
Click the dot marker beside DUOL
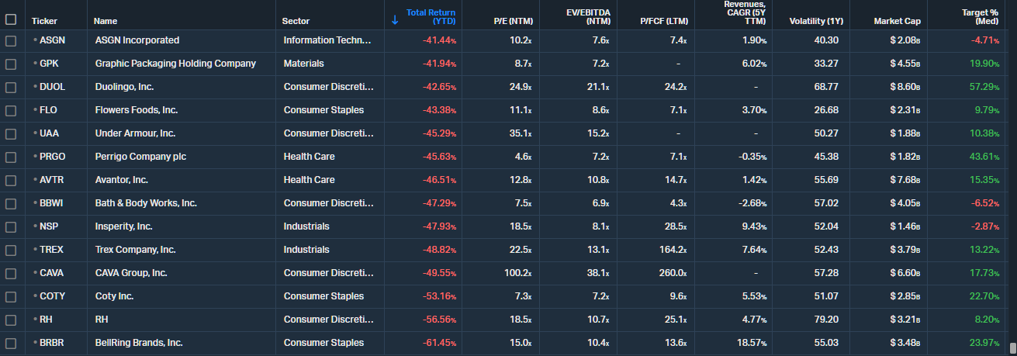35,87
